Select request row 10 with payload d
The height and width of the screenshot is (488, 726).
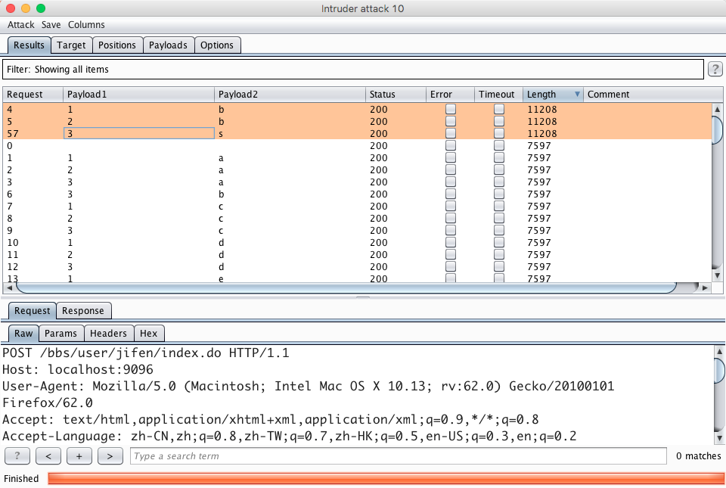357,243
